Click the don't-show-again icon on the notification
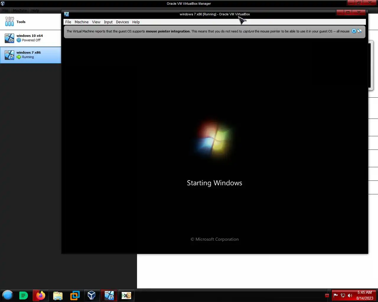Screen dimensions: 378x302 (x=360, y=31)
